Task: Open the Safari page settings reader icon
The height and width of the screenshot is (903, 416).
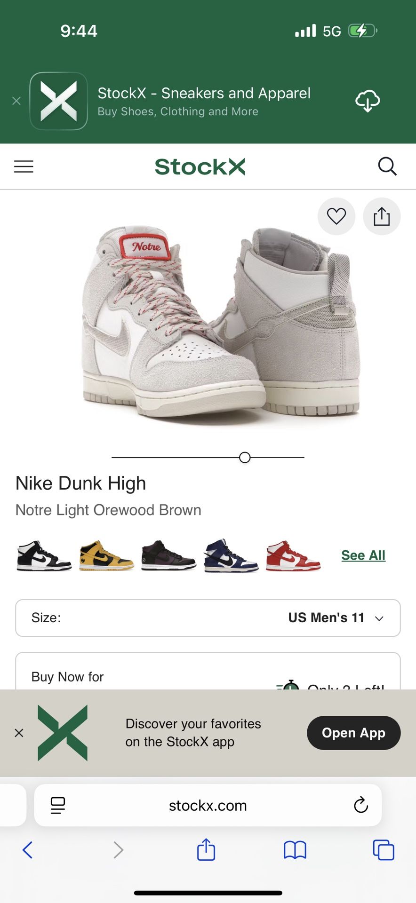Action: click(x=58, y=805)
